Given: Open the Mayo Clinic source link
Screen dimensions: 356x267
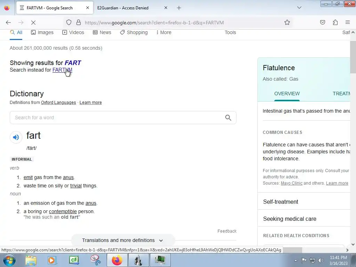Looking at the screenshot, I should point(292,183).
